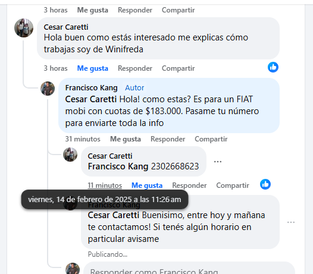
Task: Click the like reaction icon beside Cesar's phone number reply
Action: click(x=265, y=184)
